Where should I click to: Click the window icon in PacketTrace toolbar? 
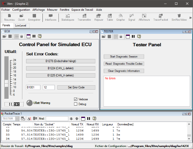pyautogui.click(x=83, y=118)
